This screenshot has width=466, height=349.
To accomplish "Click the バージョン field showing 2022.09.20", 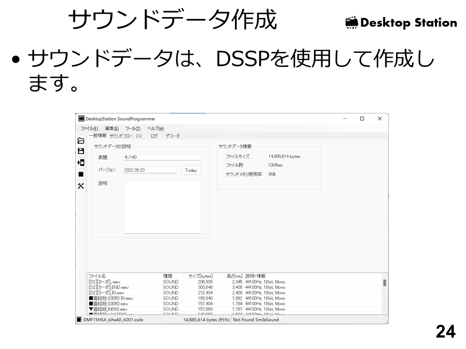I will point(150,170).
